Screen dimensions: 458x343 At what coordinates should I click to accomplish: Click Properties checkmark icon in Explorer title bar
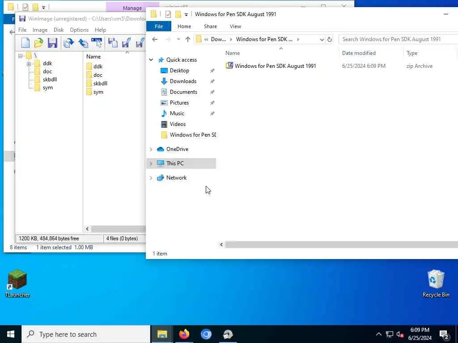168,14
